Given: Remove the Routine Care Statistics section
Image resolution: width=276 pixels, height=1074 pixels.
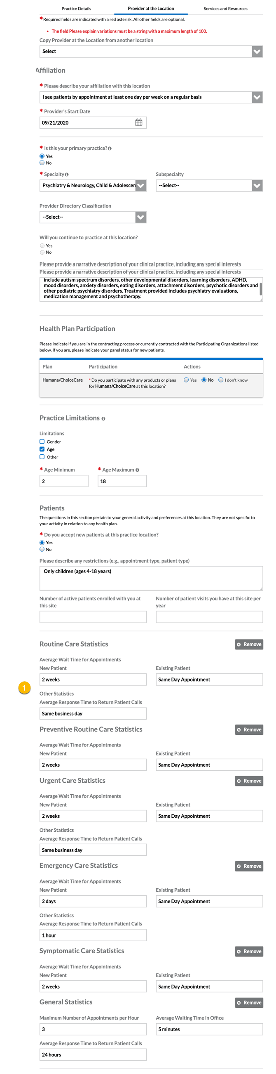Looking at the screenshot, I should [x=249, y=644].
